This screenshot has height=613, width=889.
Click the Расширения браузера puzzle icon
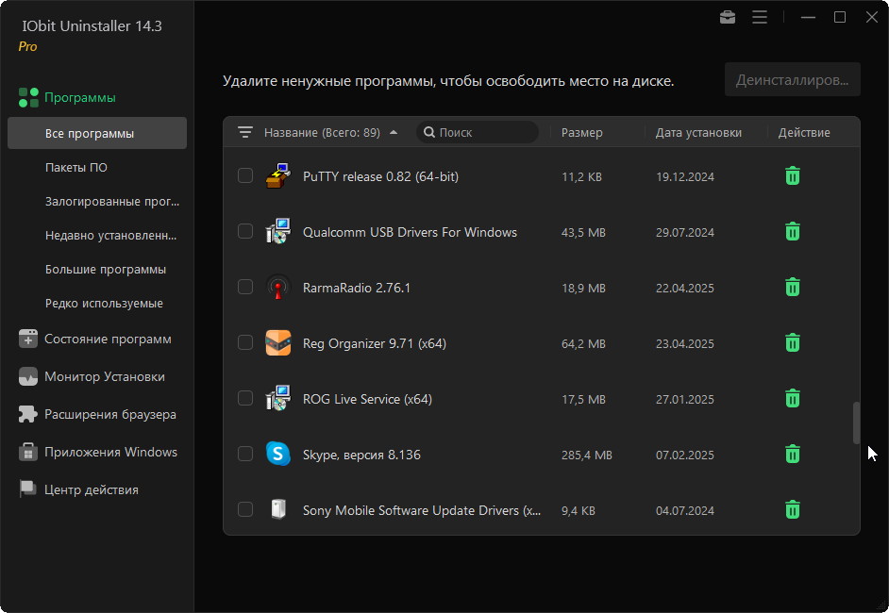[x=27, y=414]
